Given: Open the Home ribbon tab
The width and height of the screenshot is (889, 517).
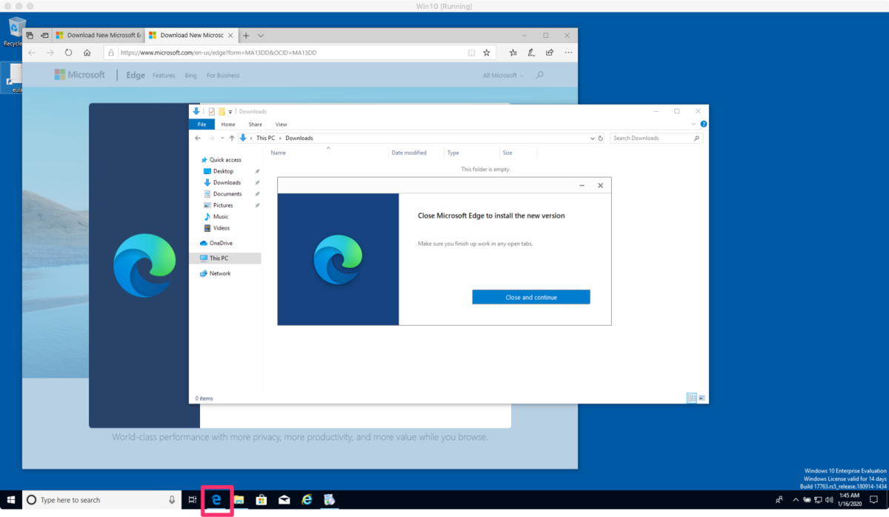Looking at the screenshot, I should point(228,124).
